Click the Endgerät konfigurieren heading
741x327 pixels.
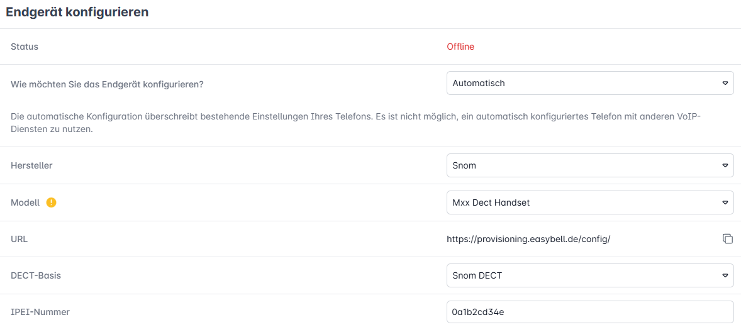77,12
